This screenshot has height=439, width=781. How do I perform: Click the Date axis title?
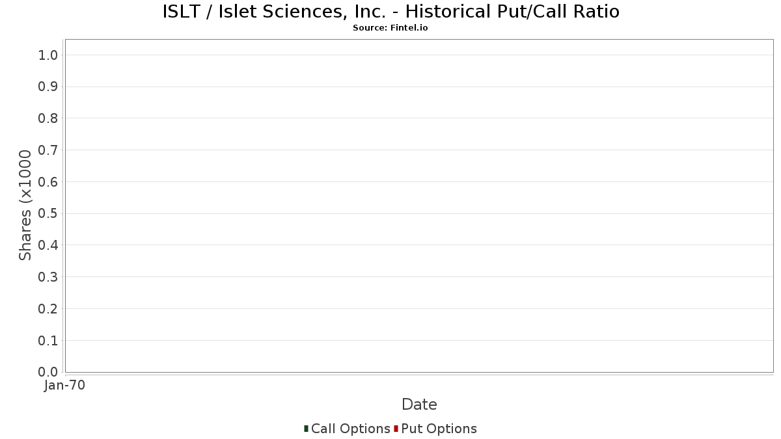[419, 405]
